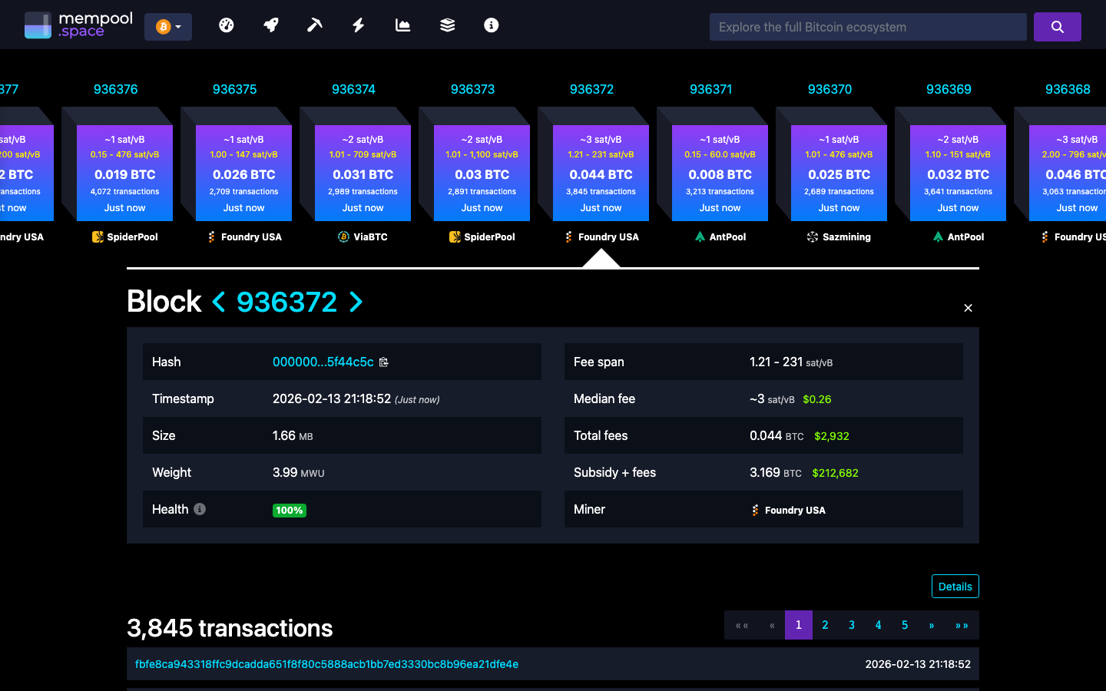Viewport: 1106px width, 691px height.
Task: Open block hash link 000000...5f44c5c
Action: coord(323,362)
